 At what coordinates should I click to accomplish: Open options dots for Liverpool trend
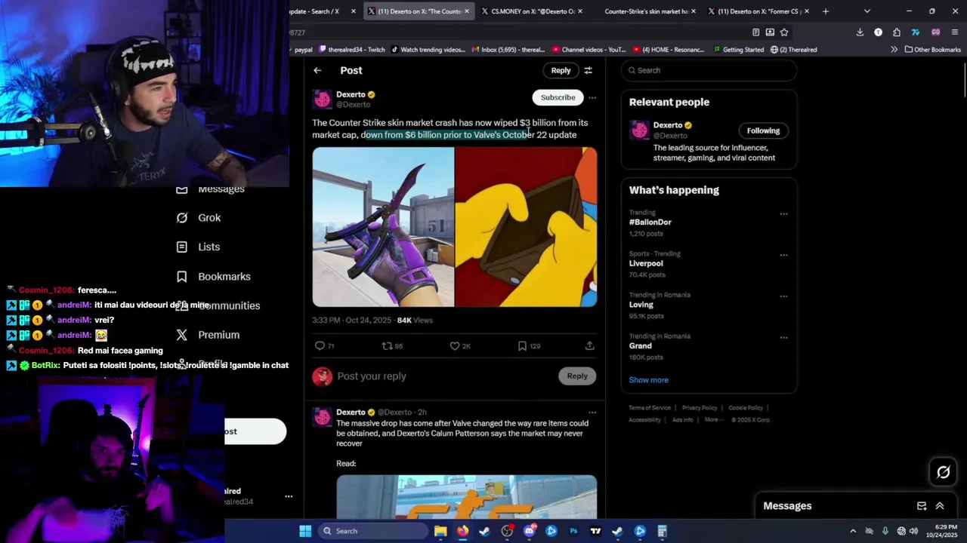783,255
